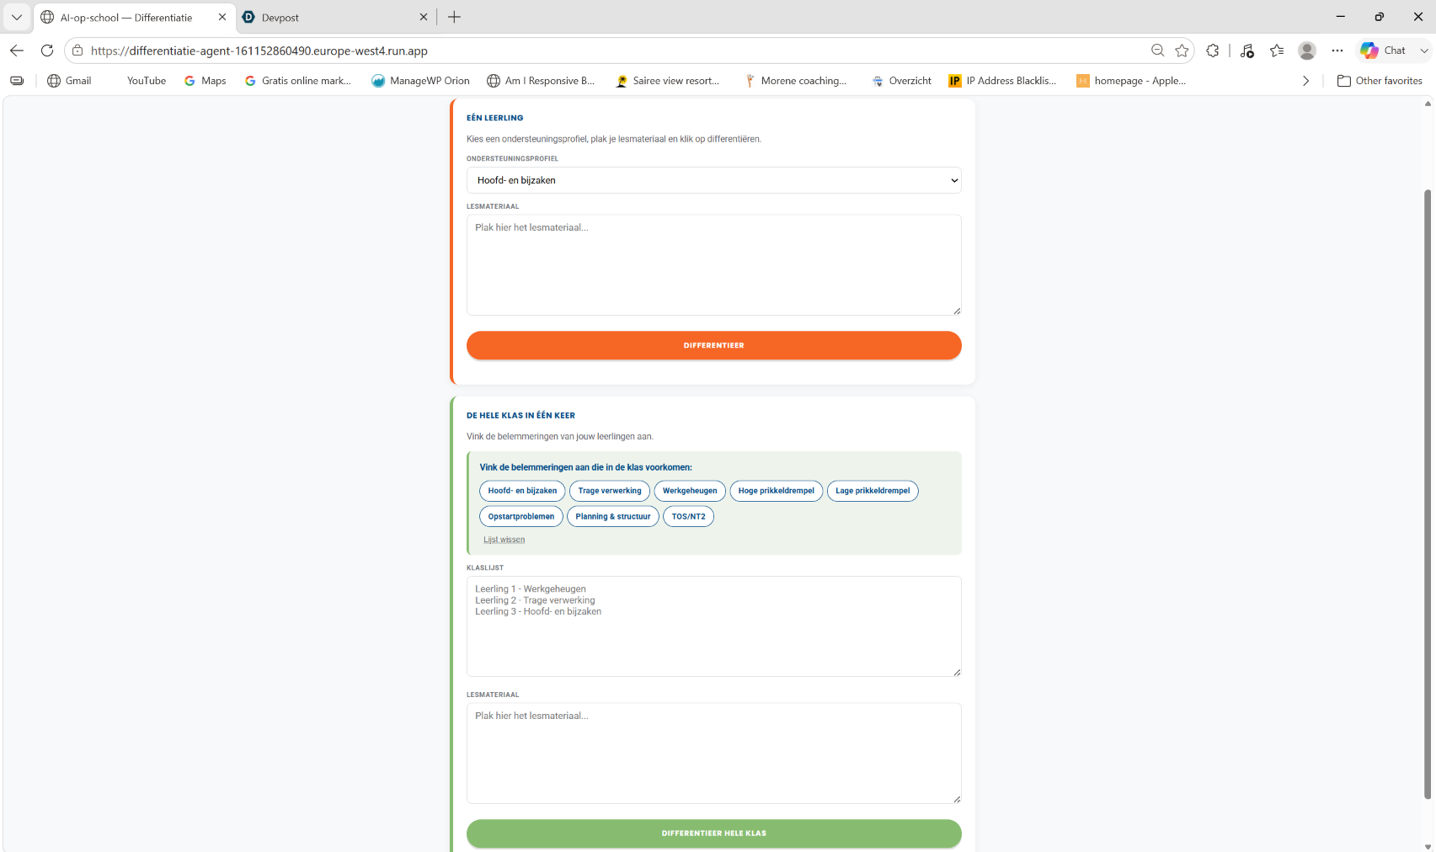Open Overzicht bookmark
This screenshot has width=1436, height=852.
[902, 81]
